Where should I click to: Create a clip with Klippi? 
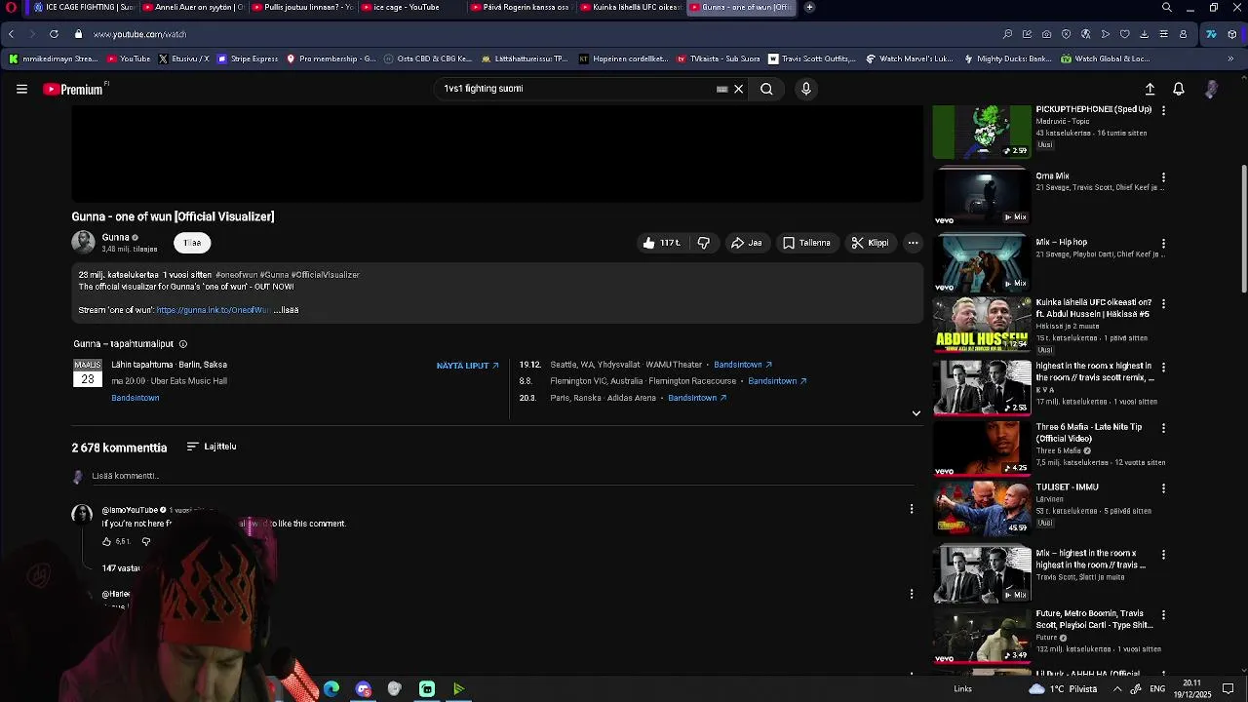tap(870, 243)
